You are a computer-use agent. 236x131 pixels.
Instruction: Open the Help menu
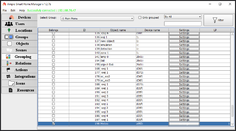coord(22,11)
